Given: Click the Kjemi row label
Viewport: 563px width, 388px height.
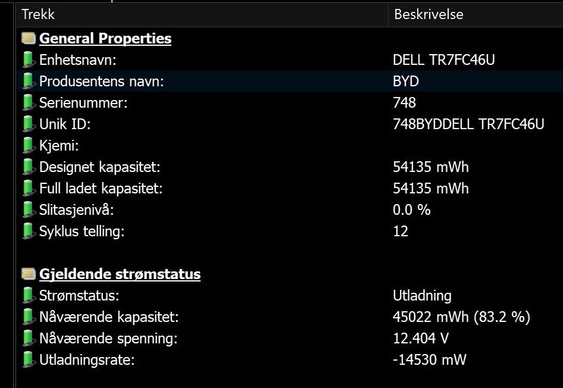Looking at the screenshot, I should pyautogui.click(x=59, y=146).
